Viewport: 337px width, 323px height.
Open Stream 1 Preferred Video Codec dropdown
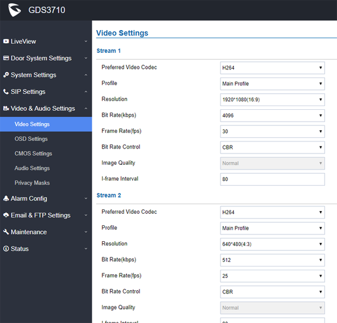[273, 68]
